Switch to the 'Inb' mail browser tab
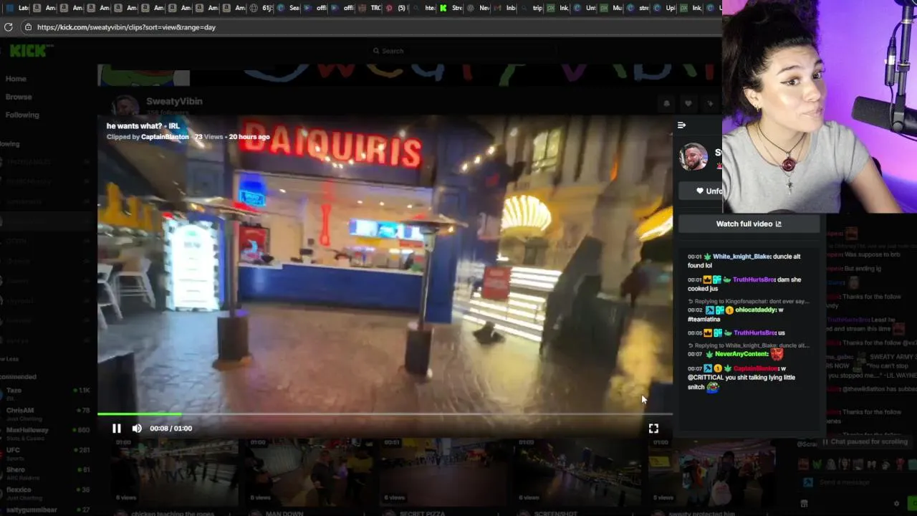 point(505,8)
